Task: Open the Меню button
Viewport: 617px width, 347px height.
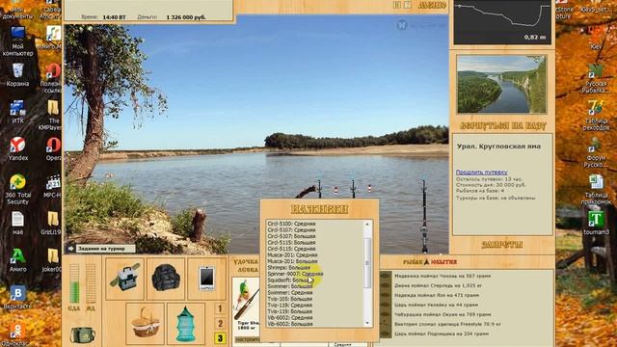Action: click(x=432, y=5)
